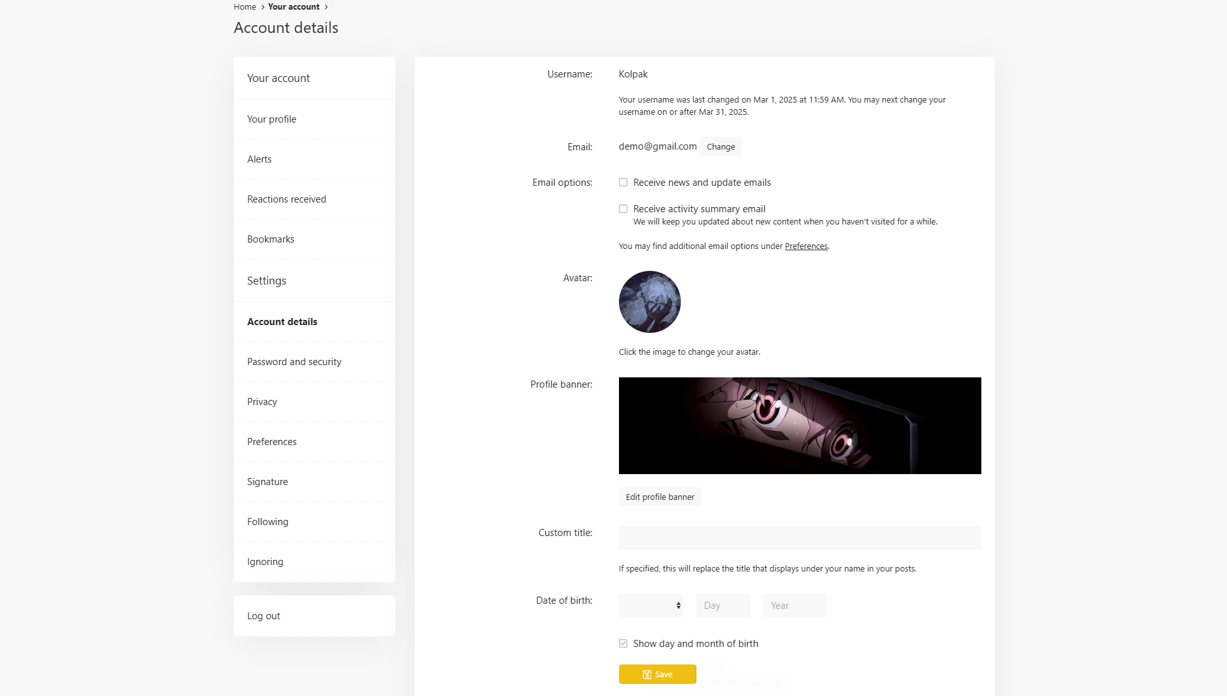The image size is (1227, 696).
Task: Open Your profile from sidebar
Action: [271, 119]
